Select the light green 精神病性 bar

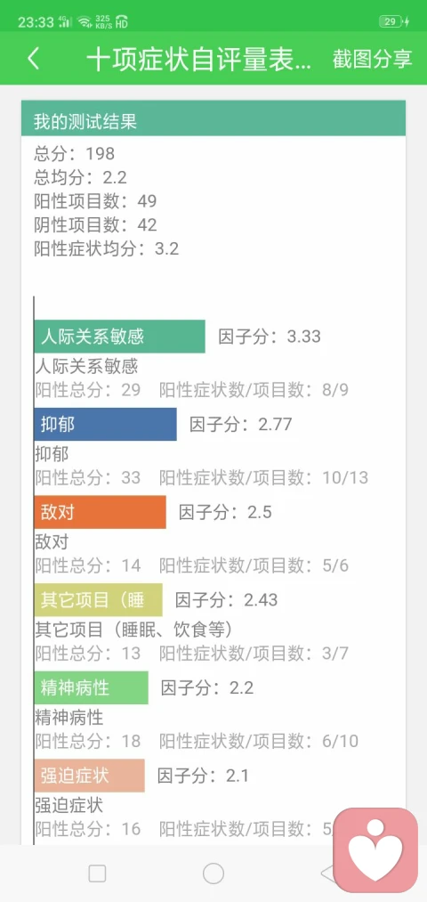(x=91, y=687)
